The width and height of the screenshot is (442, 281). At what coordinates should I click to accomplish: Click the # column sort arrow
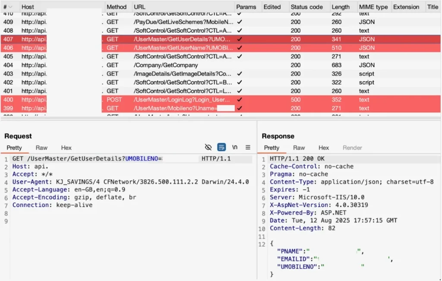[x=10, y=7]
